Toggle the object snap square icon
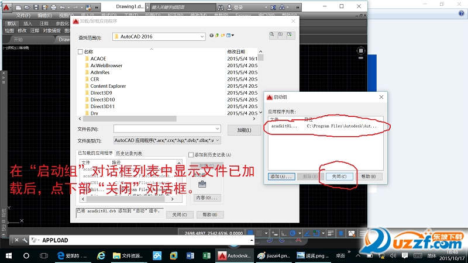 pos(316,233)
